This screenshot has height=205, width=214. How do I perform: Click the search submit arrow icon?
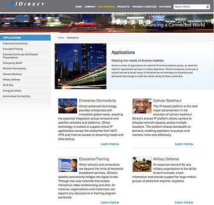pyautogui.click(x=208, y=7)
